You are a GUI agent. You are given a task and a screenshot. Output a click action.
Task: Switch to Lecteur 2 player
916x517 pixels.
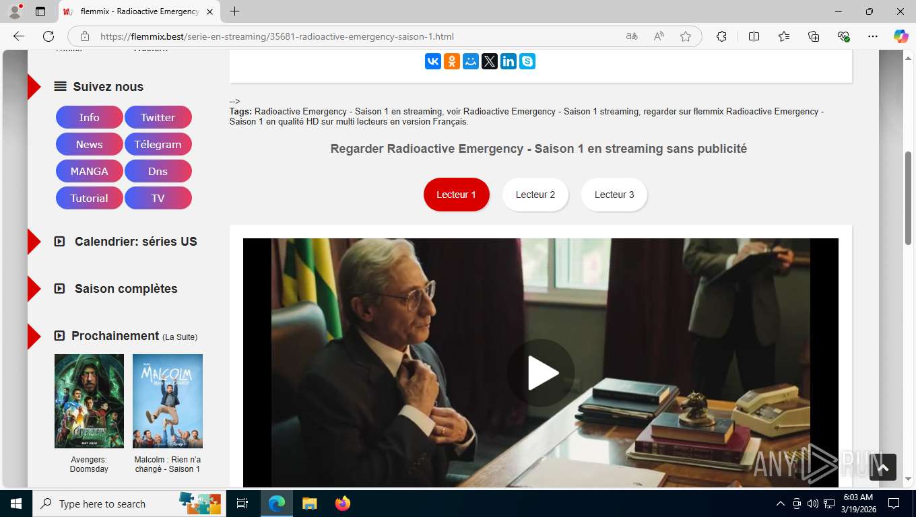click(535, 195)
